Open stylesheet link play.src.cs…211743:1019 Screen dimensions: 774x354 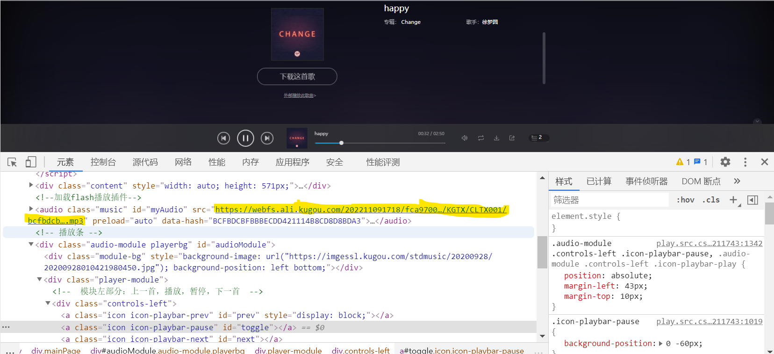pyautogui.click(x=709, y=321)
